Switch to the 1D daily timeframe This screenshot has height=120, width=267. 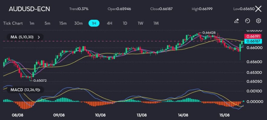click(125, 23)
